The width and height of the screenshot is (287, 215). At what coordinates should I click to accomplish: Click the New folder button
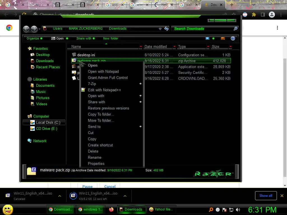tap(110, 38)
